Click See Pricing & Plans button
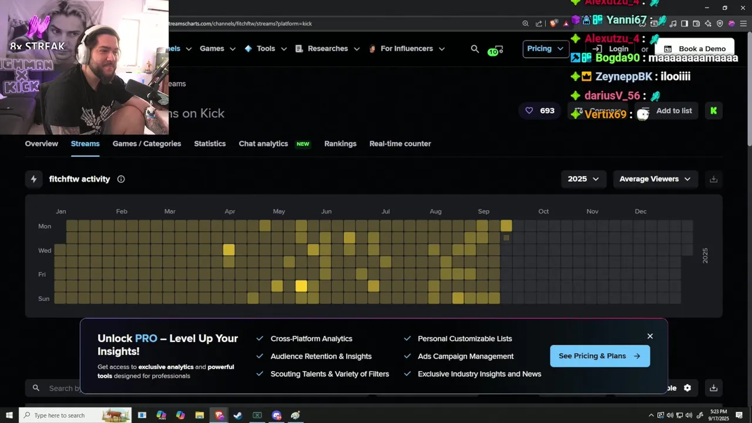This screenshot has height=423, width=752. click(x=600, y=356)
